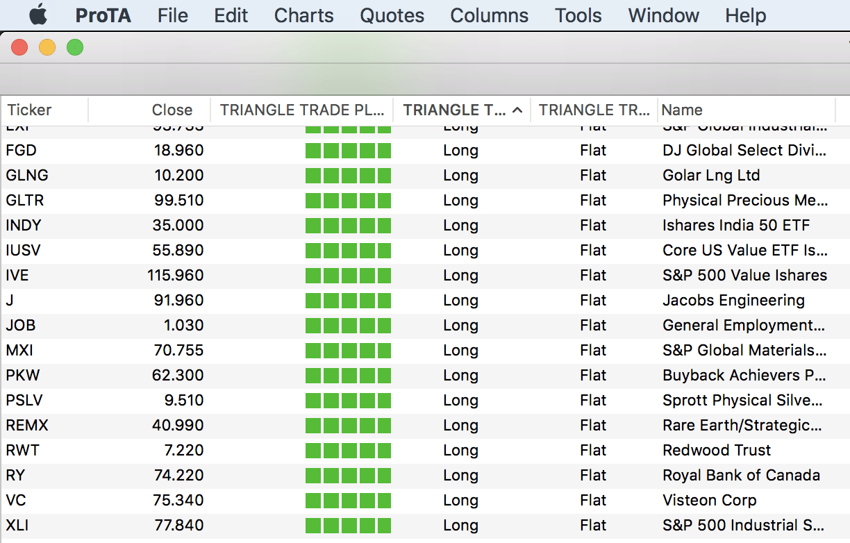Select the GLNG ticker
850x543 pixels.
pos(27,175)
